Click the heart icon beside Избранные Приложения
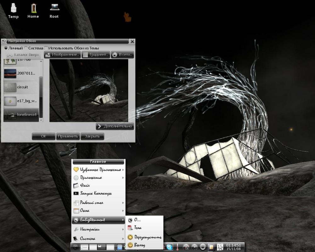Screen dimensions: 315x252 click(76, 169)
